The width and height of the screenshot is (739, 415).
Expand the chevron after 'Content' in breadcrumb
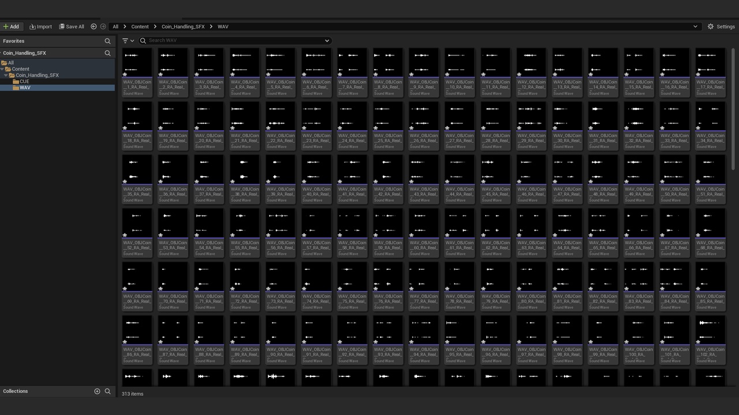(155, 27)
